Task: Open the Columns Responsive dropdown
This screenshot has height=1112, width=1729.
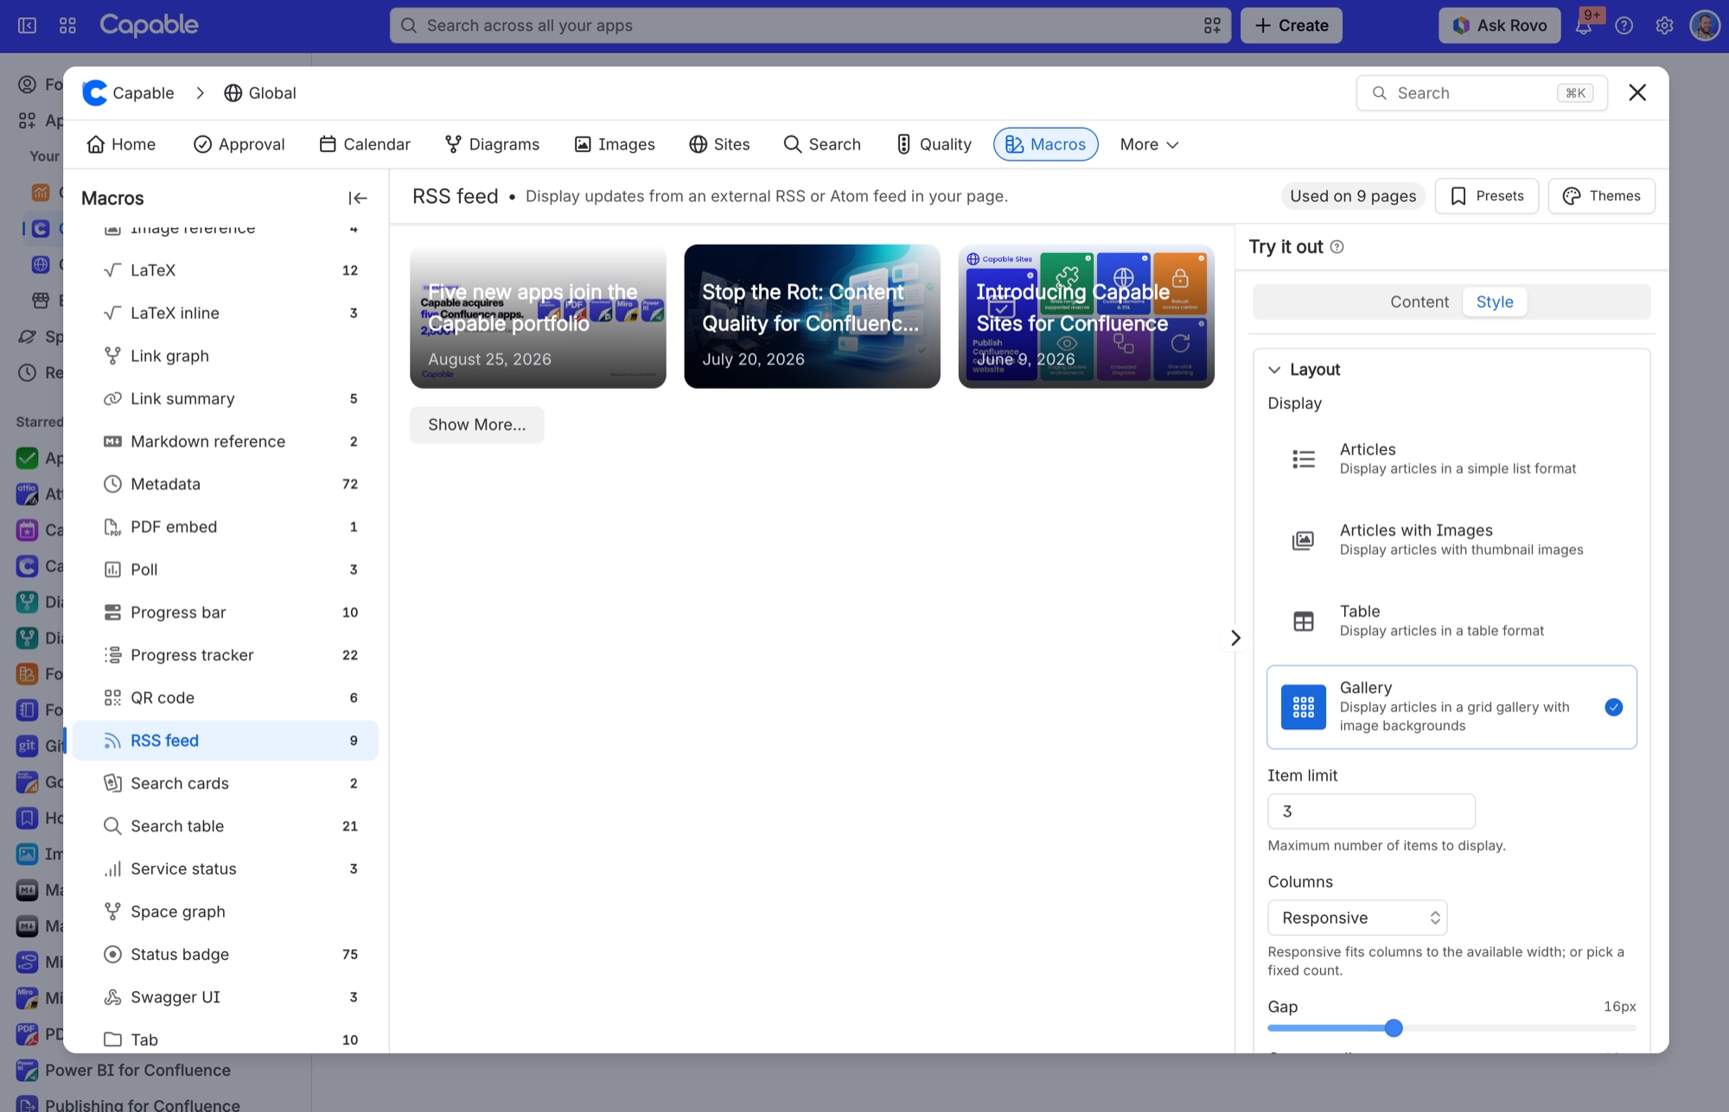Action: pos(1357,918)
